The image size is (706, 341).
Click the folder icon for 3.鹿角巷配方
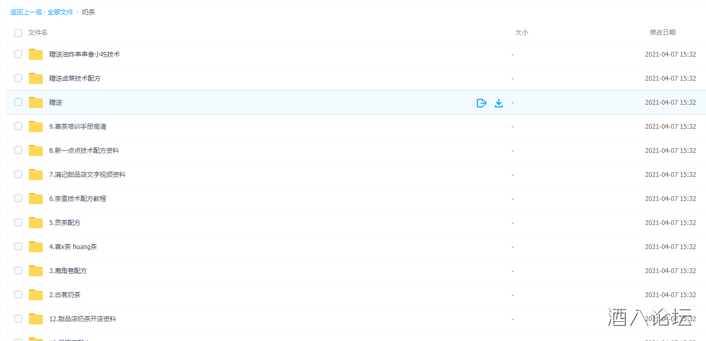pyautogui.click(x=36, y=270)
